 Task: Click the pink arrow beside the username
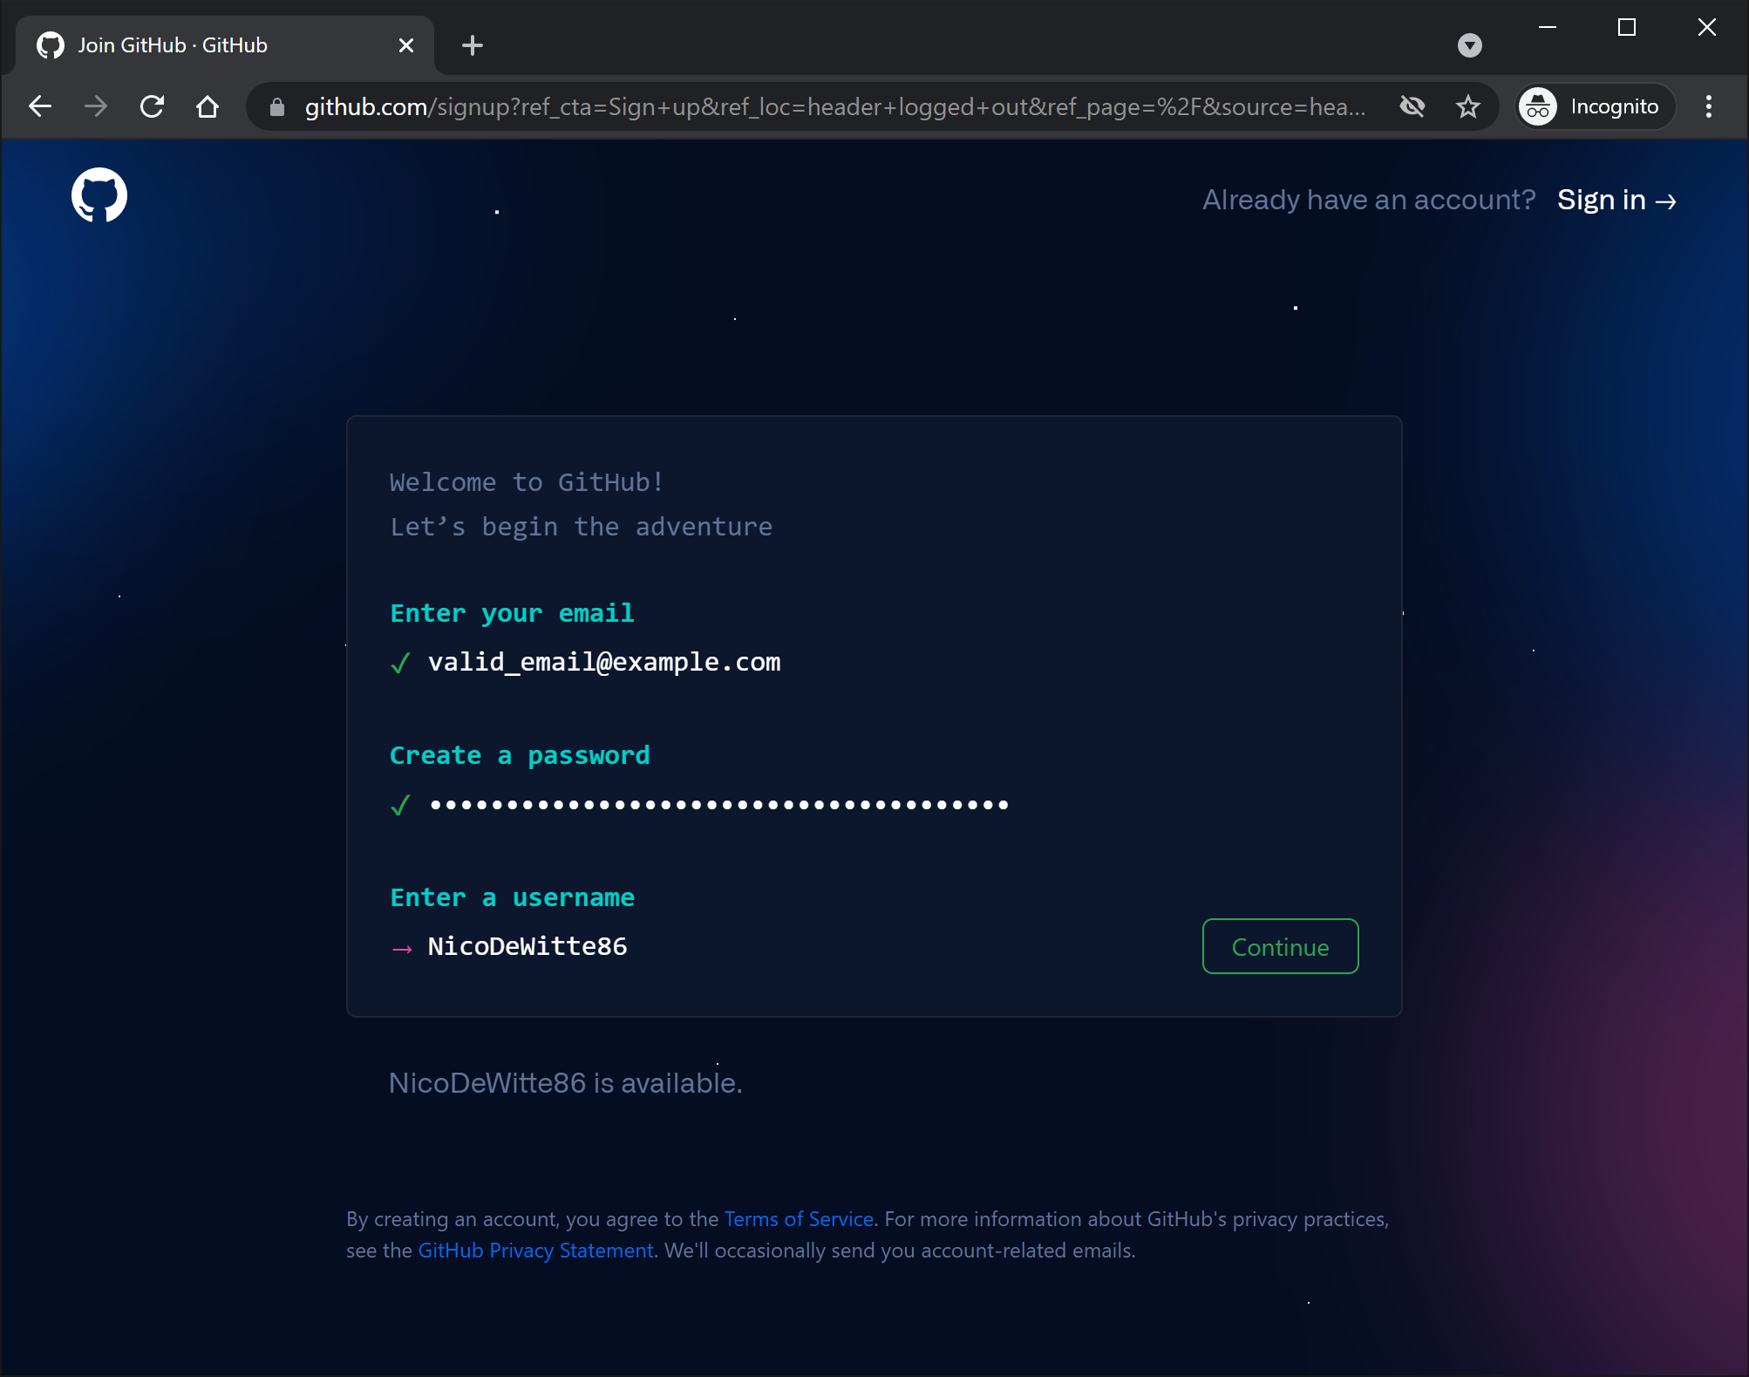point(402,949)
